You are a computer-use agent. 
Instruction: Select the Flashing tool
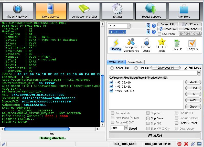tap(116, 45)
